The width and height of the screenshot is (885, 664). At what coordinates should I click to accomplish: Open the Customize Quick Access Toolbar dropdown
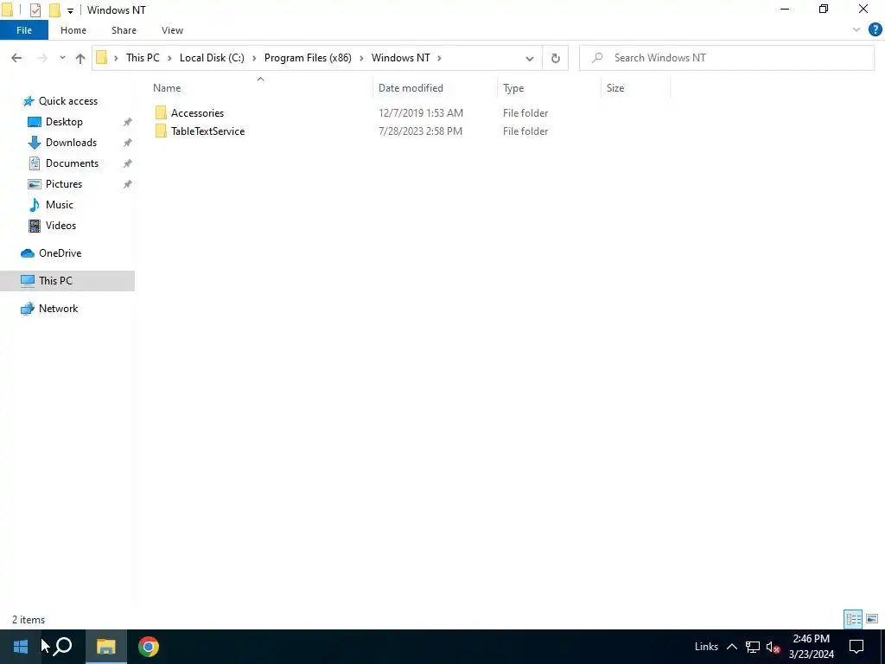click(70, 10)
